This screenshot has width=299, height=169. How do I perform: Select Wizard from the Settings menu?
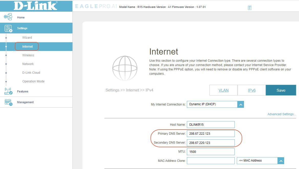click(27, 37)
